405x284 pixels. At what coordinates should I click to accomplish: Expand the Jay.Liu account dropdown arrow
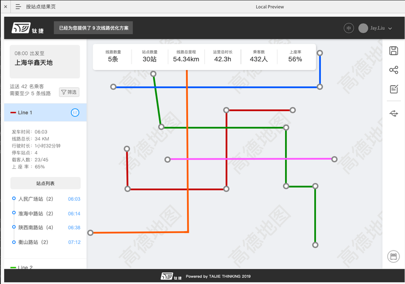(x=390, y=28)
